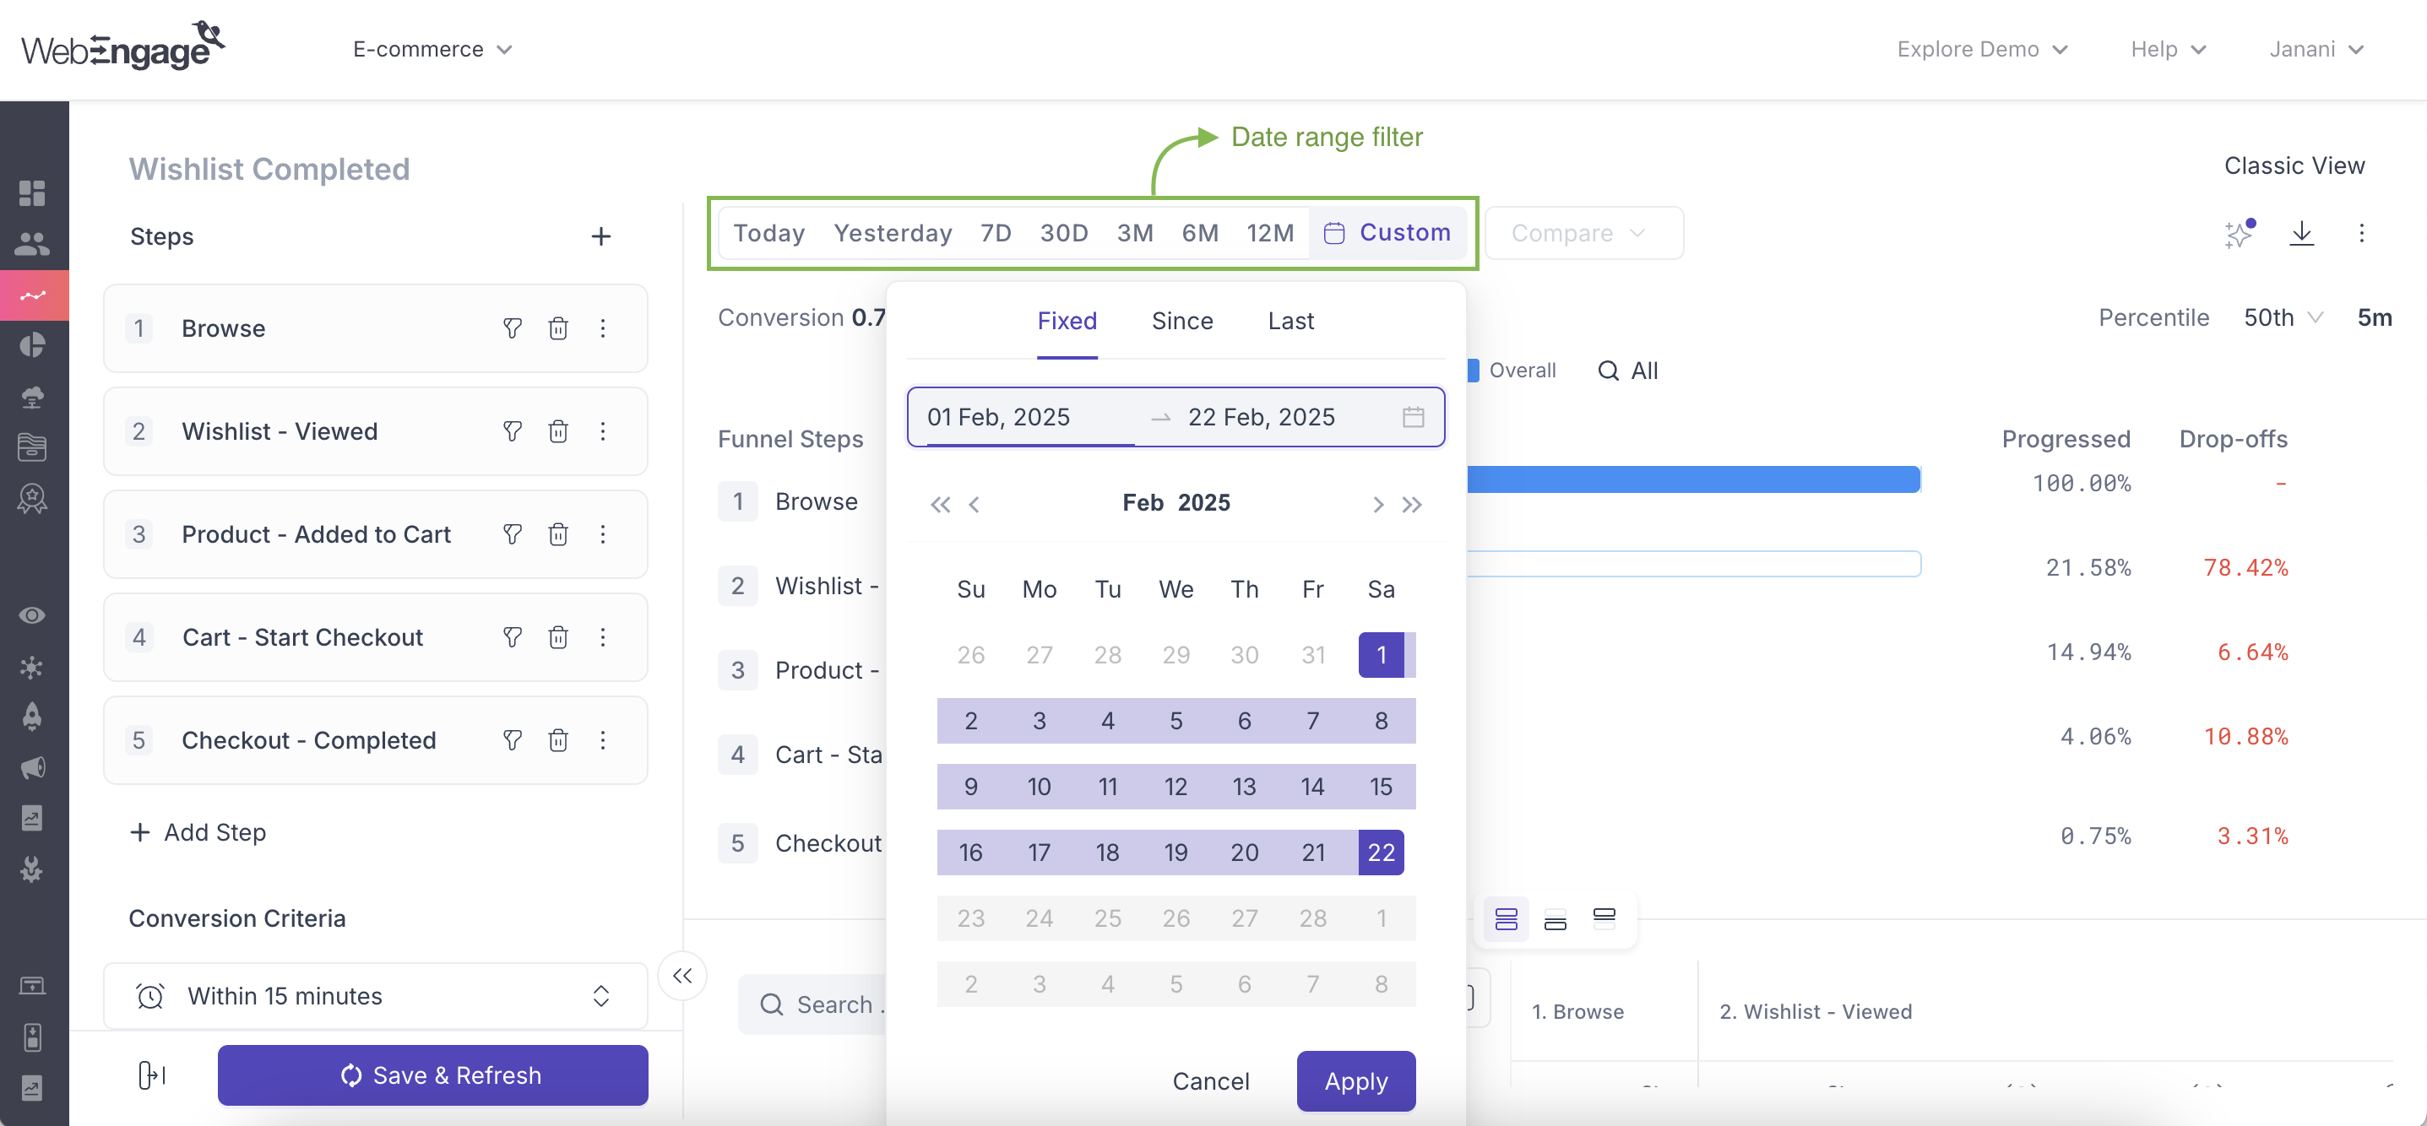The width and height of the screenshot is (2427, 1126).
Task: Click the Browse 100% progress bar
Action: pos(1694,480)
